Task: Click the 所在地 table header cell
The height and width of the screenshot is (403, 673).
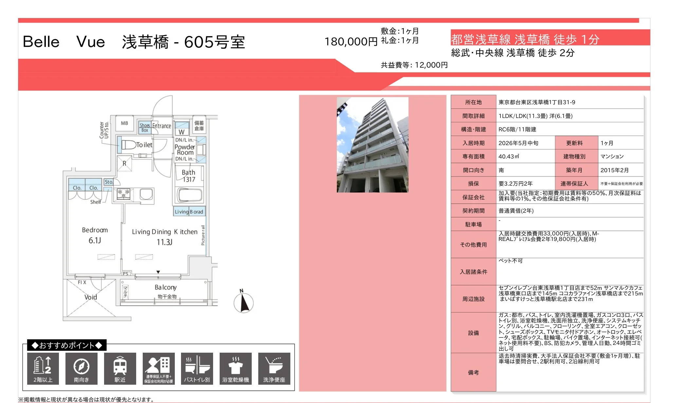Action: (x=473, y=102)
